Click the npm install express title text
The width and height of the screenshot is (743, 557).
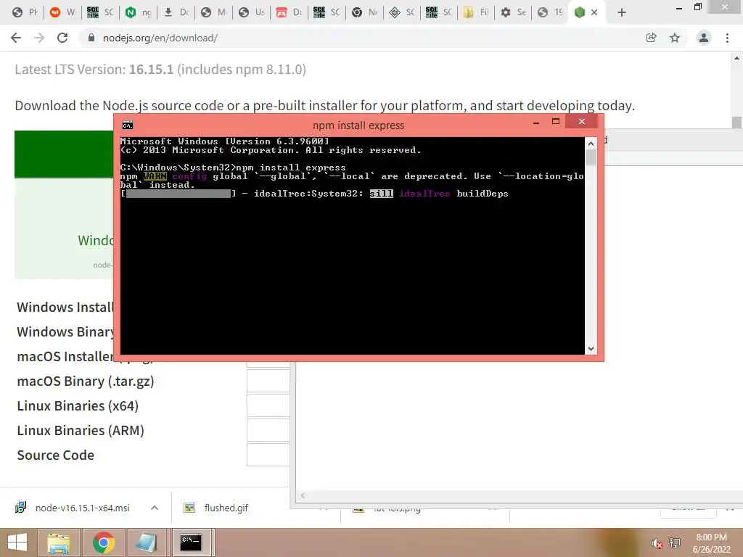pyautogui.click(x=358, y=125)
